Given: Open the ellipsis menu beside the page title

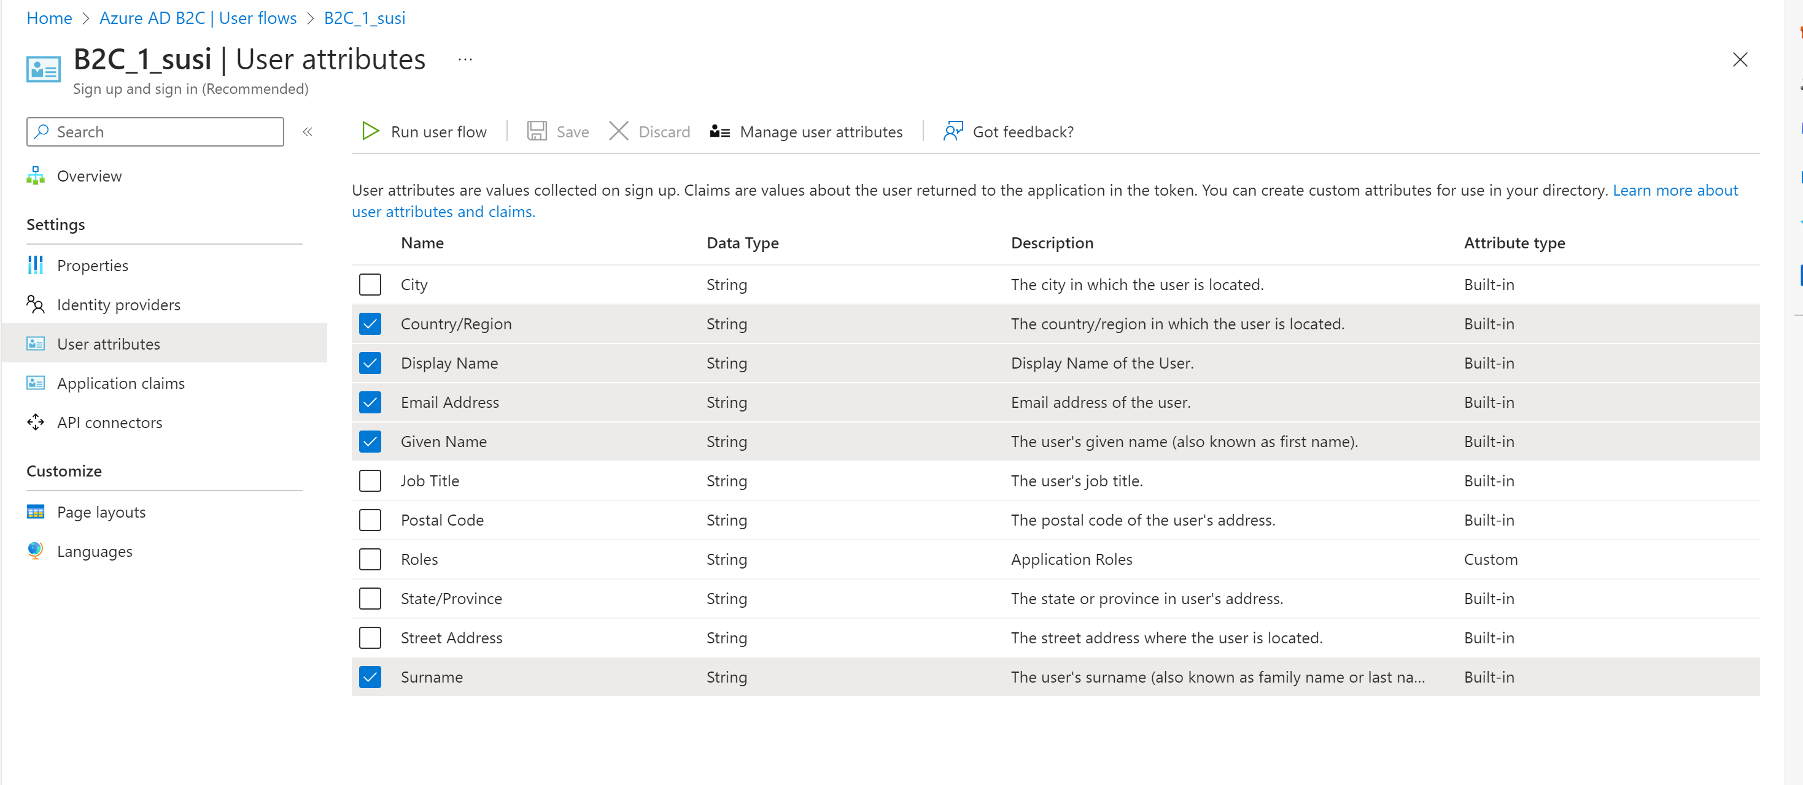Looking at the screenshot, I should pyautogui.click(x=464, y=60).
